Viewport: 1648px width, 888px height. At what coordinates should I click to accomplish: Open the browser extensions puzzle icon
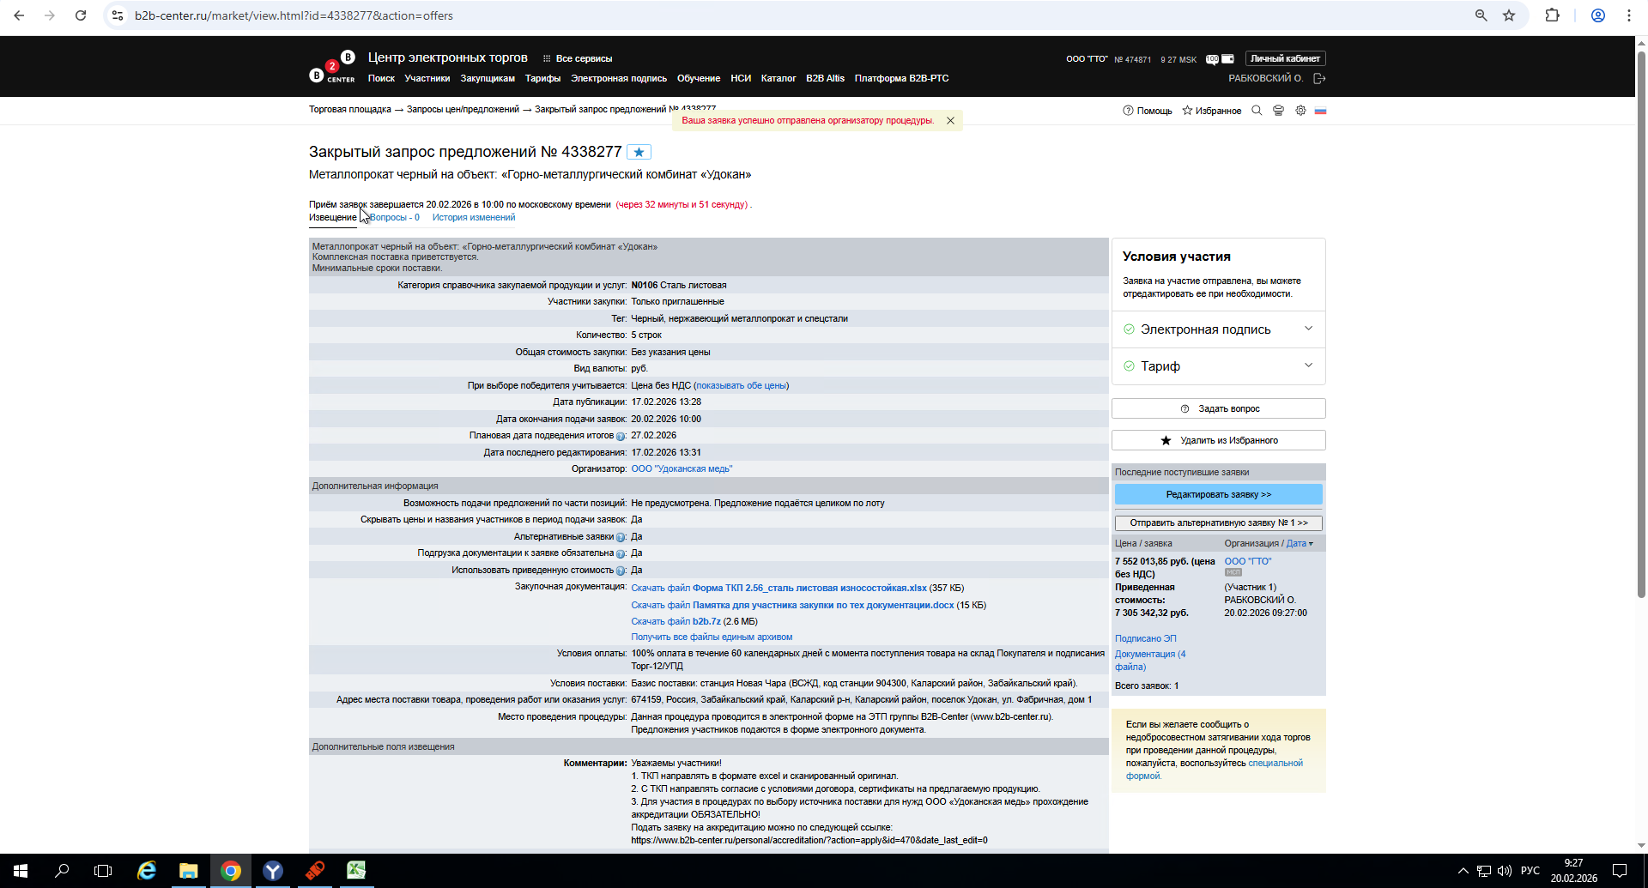pos(1552,15)
